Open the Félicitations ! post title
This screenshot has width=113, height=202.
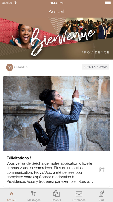click(x=19, y=158)
